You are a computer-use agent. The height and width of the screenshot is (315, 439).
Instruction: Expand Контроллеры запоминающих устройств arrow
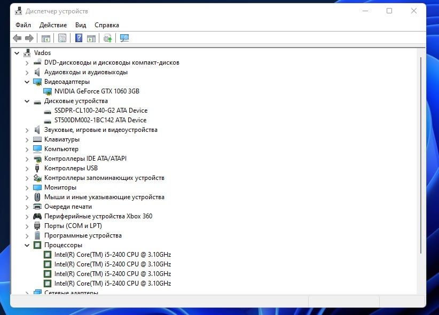(x=27, y=178)
